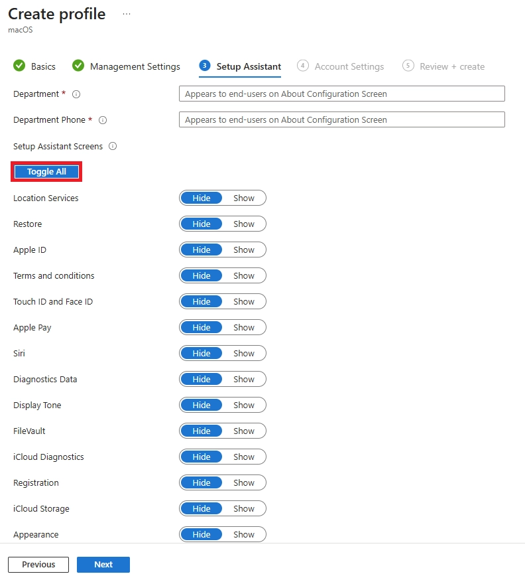Image resolution: width=525 pixels, height=580 pixels.
Task: Show the FileVault screen
Action: pyautogui.click(x=244, y=431)
